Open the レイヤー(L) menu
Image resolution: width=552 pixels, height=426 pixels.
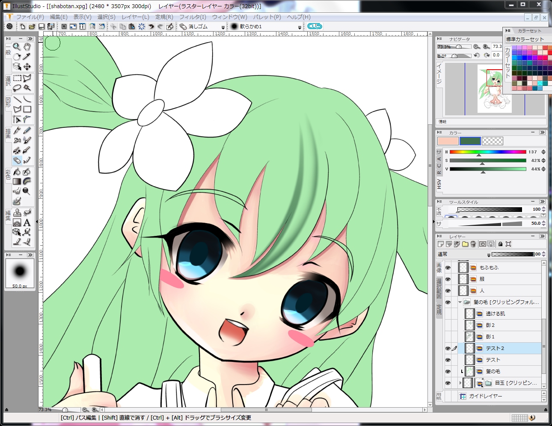pos(135,17)
